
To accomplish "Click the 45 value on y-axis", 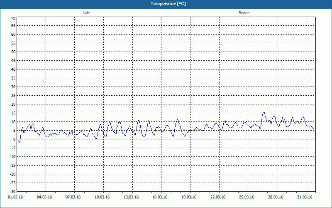I will coord(13,60).
